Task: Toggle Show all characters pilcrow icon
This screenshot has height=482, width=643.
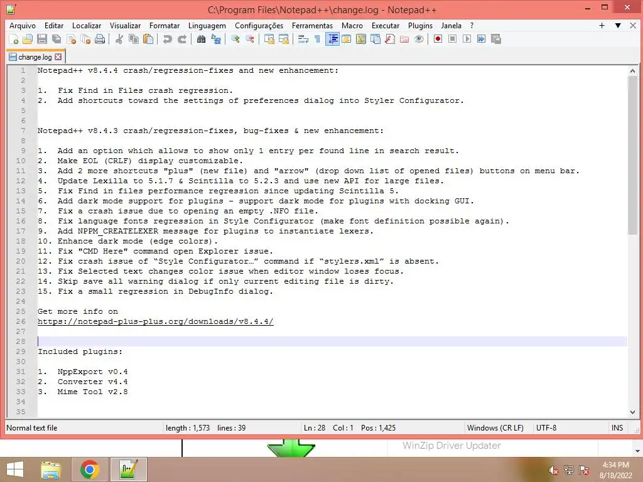Action: (x=317, y=39)
